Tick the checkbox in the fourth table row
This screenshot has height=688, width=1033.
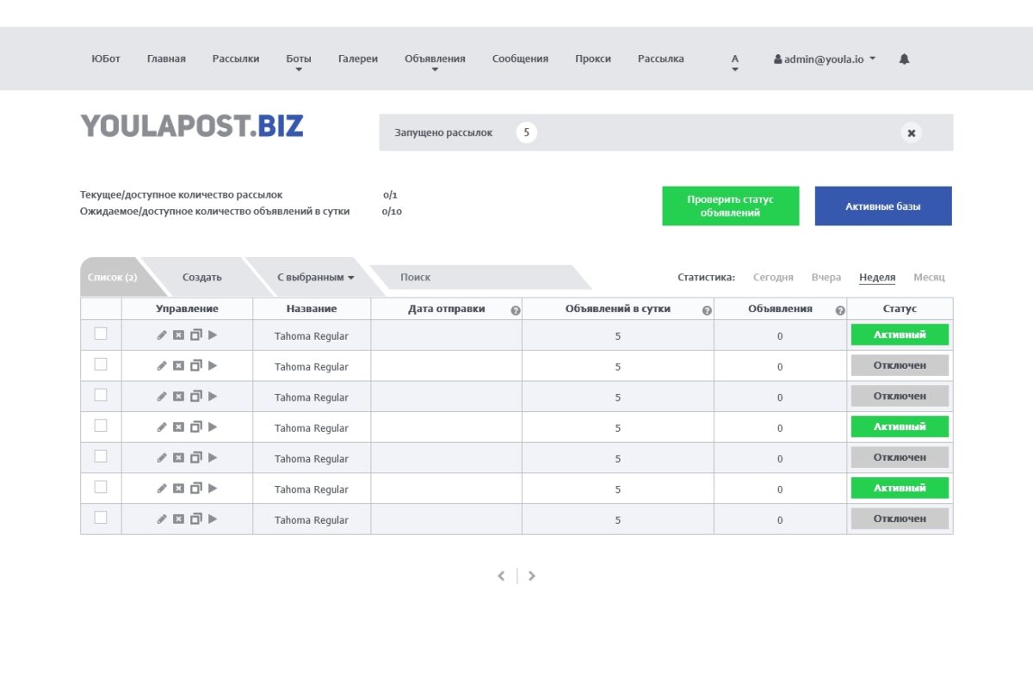pos(101,426)
